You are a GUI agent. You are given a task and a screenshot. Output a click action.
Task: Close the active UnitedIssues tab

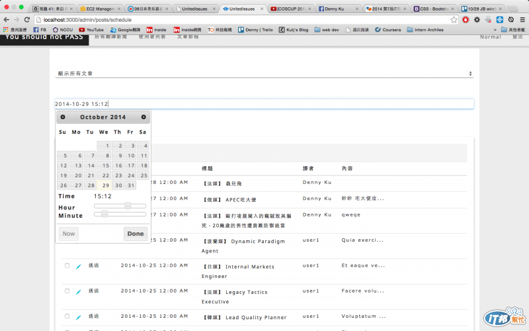pyautogui.click(x=262, y=9)
